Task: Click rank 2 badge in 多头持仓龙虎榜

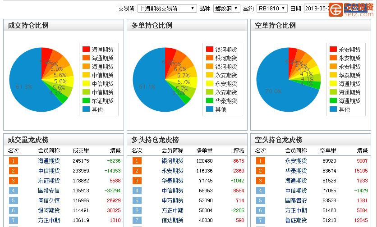Action: coord(137,171)
